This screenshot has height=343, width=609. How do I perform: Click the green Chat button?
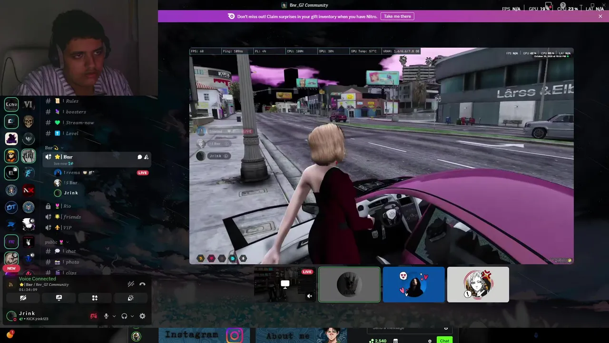point(444,341)
